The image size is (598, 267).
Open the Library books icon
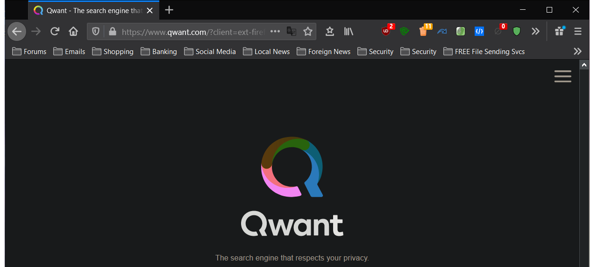349,31
